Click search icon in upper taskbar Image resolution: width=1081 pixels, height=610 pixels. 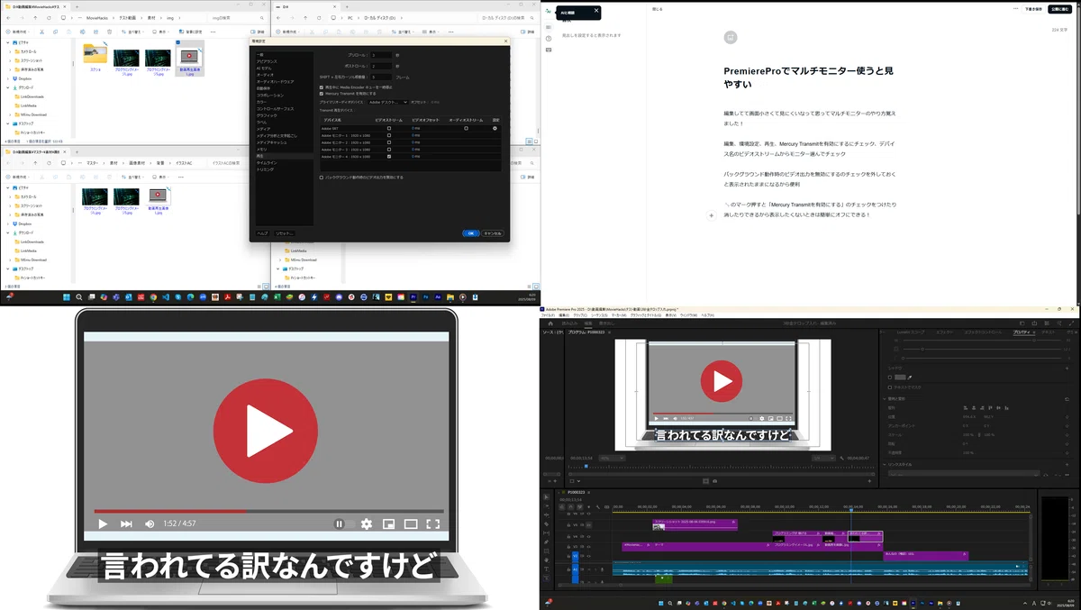[x=79, y=296]
